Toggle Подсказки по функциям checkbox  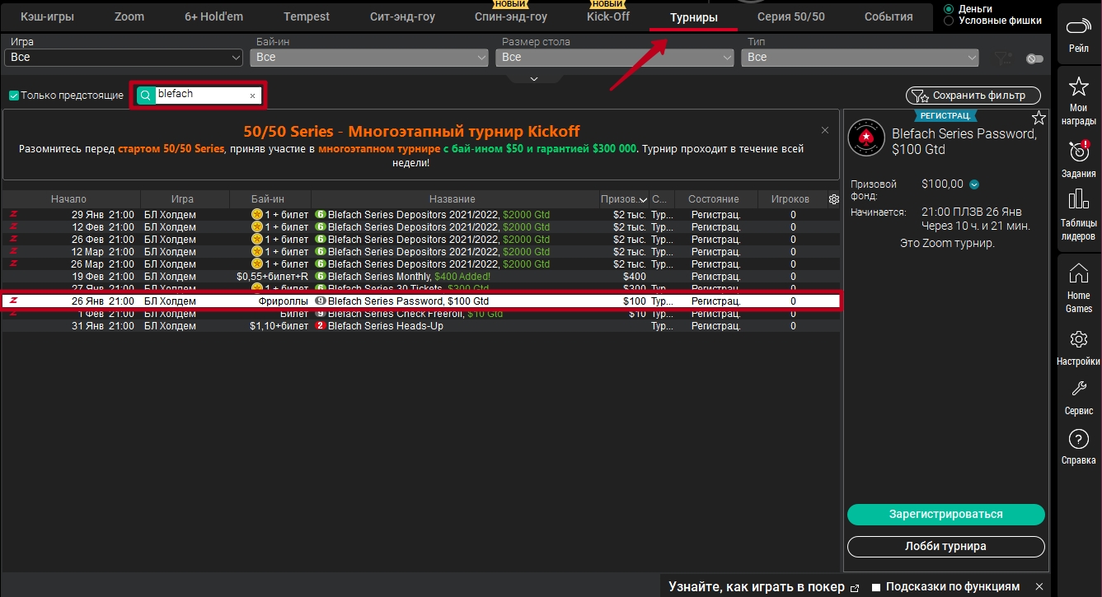877,587
